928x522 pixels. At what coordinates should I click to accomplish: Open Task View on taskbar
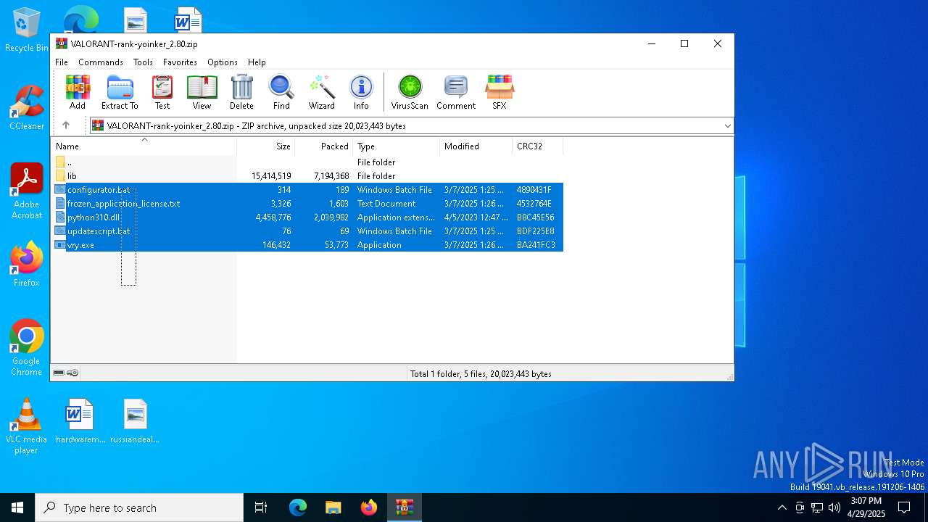pos(261,507)
